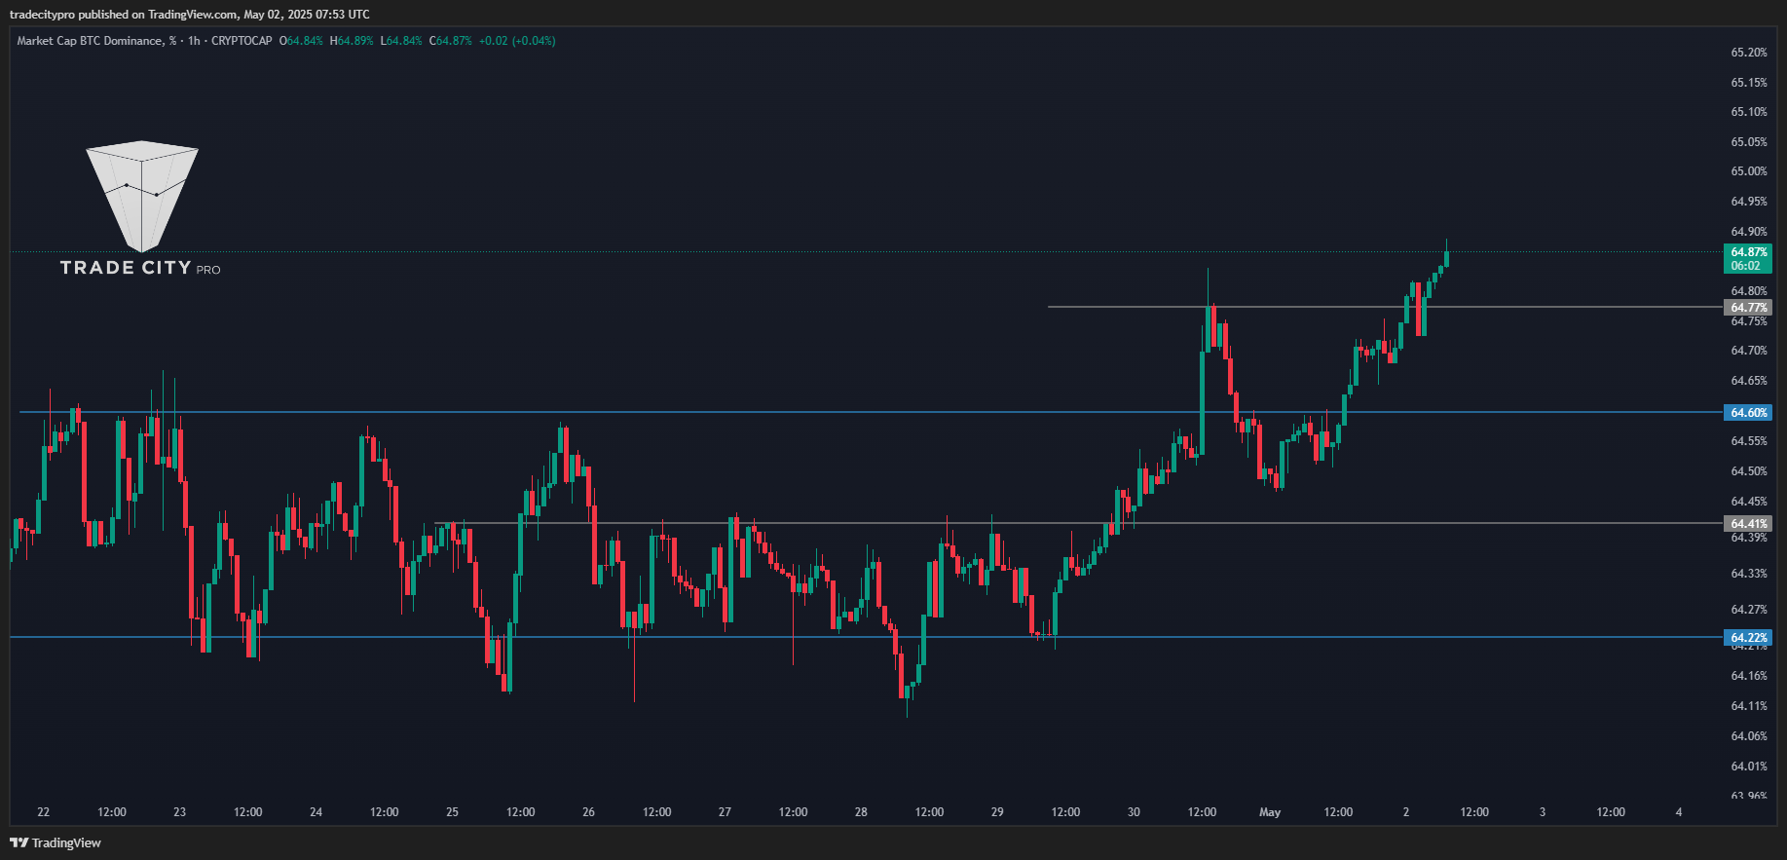Click the 06:02 bar countdown timer

[1745, 266]
